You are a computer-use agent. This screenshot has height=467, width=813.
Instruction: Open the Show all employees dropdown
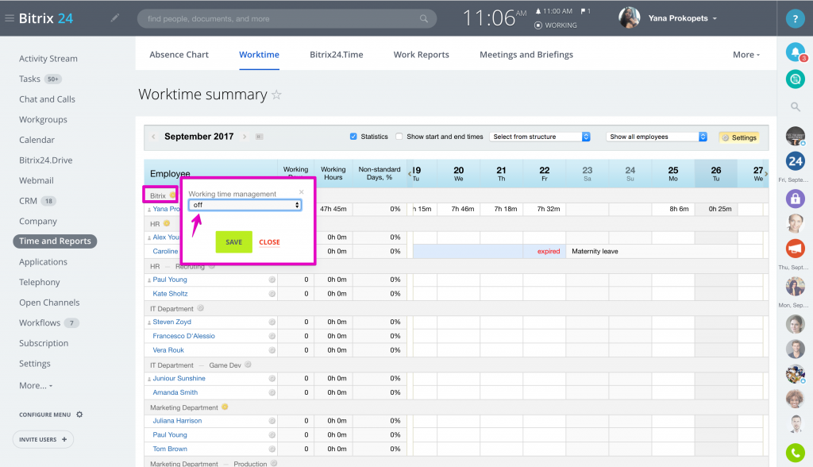coord(657,137)
